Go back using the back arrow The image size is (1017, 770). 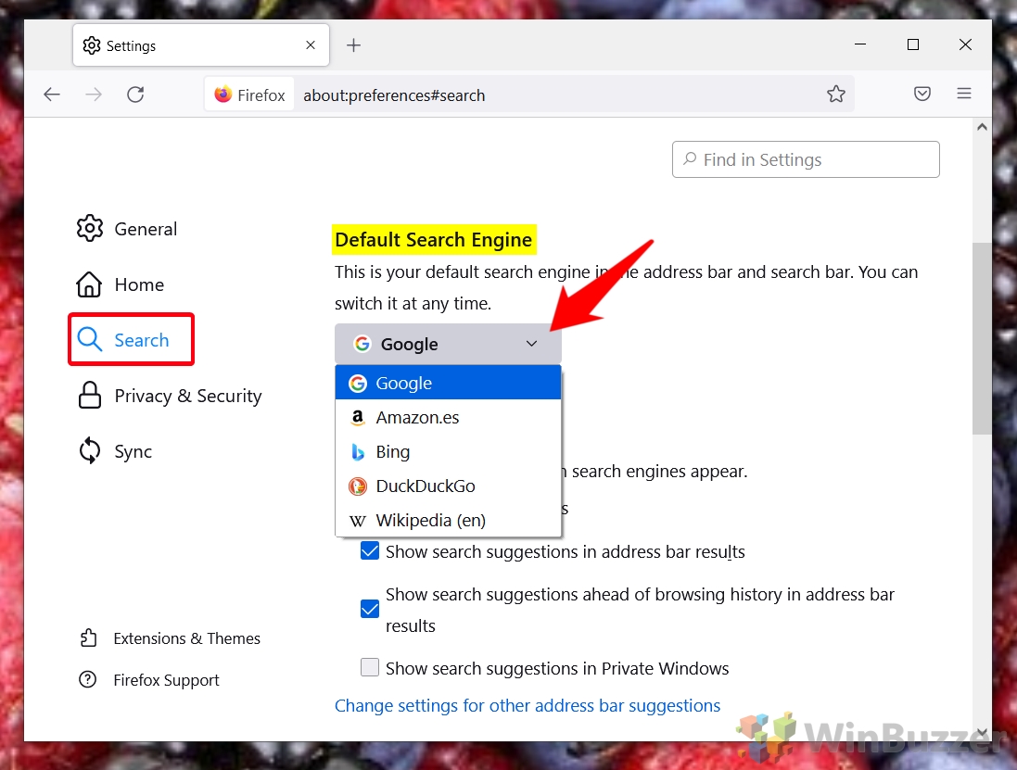click(x=52, y=95)
